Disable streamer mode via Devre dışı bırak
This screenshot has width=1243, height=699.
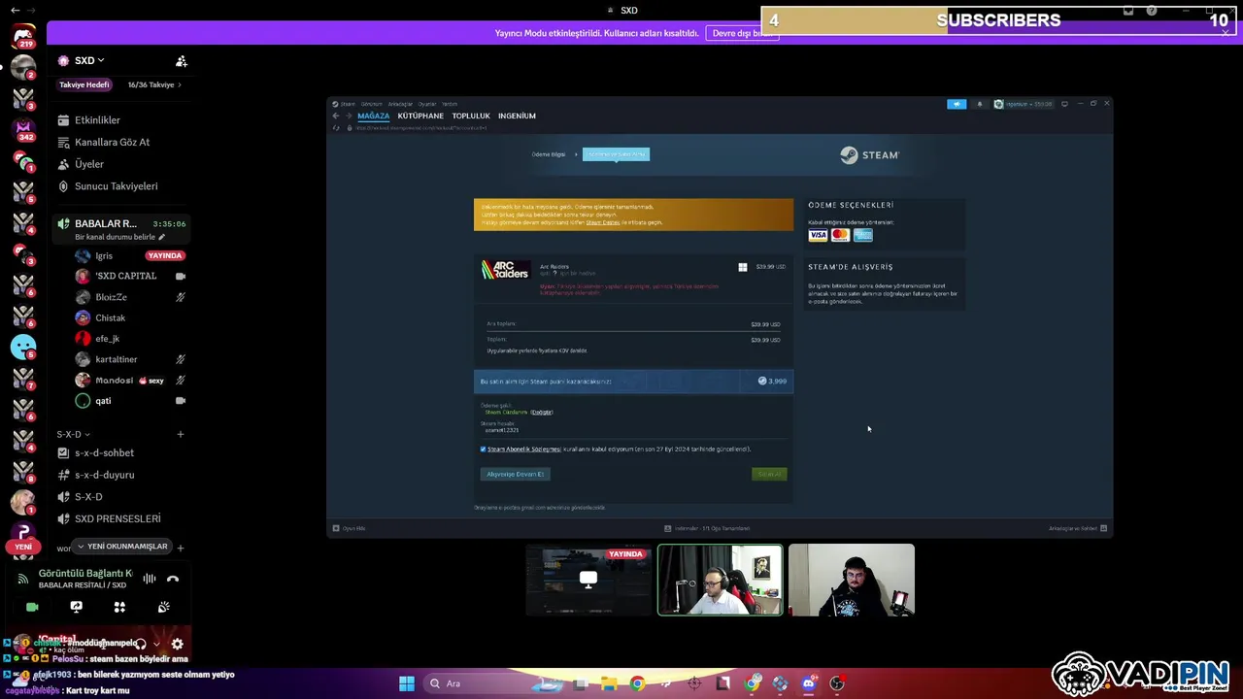tap(742, 33)
